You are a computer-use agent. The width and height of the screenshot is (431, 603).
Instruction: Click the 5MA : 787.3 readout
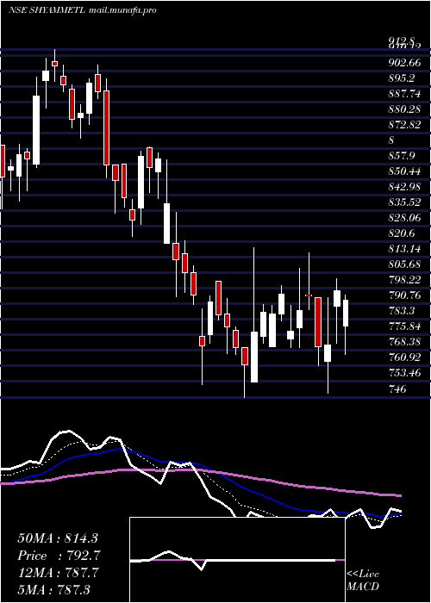(x=54, y=589)
